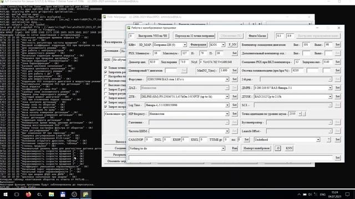
Task: Toggle the third unchecked checkbox in matrix window
Action: 106,76
